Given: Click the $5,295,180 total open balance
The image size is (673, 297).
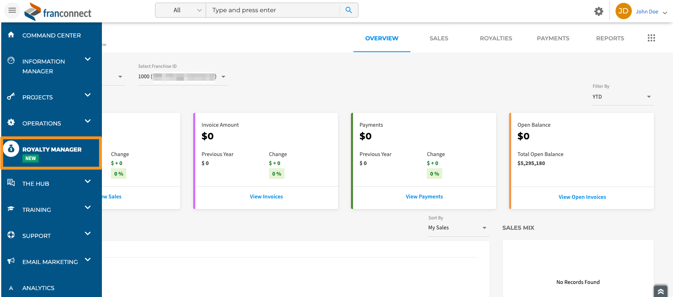Looking at the screenshot, I should (x=531, y=163).
